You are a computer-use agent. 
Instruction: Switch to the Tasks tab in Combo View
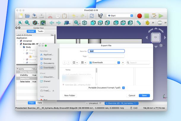point(40,31)
